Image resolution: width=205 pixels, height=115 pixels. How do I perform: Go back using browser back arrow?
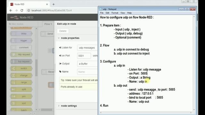[x=11, y=11]
